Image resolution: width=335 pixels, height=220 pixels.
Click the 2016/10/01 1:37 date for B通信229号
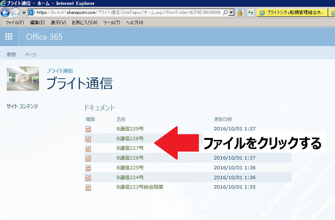(x=234, y=129)
